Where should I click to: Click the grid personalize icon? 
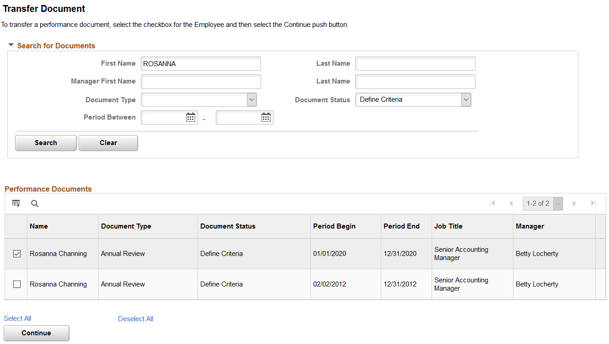click(16, 203)
